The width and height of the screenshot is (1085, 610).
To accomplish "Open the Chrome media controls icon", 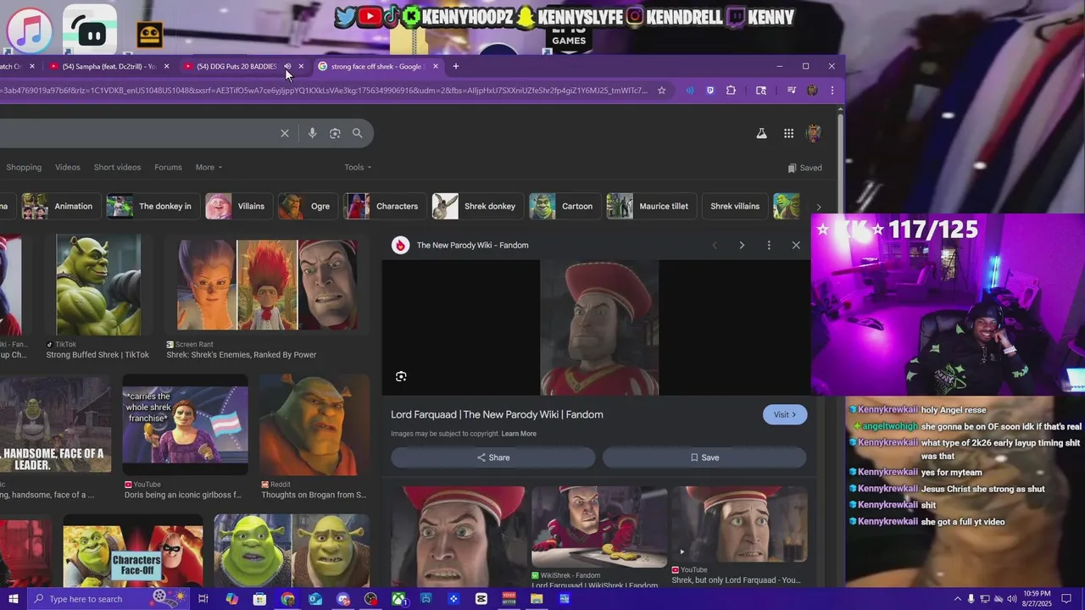I will 792,91.
